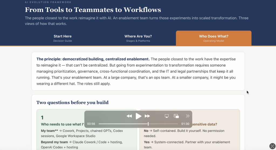Viewport: 276px width, 150px height.
Task: Click the elapsed time label 00:56
Action: (x=91, y=124)
